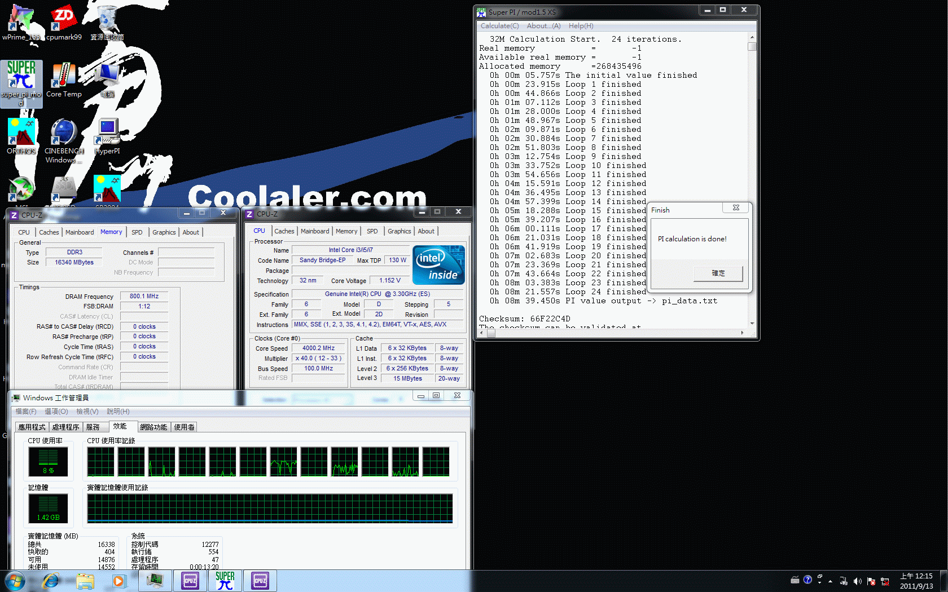The width and height of the screenshot is (948, 592).
Task: Click the volume speaker icon in system tray
Action: click(x=857, y=581)
